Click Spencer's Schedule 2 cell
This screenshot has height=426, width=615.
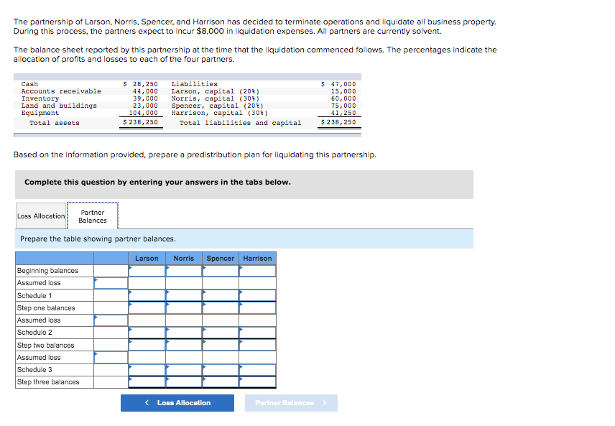[x=221, y=333]
